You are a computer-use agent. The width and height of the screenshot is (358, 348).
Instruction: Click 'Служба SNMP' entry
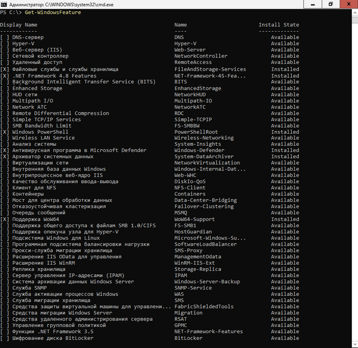[30, 288]
